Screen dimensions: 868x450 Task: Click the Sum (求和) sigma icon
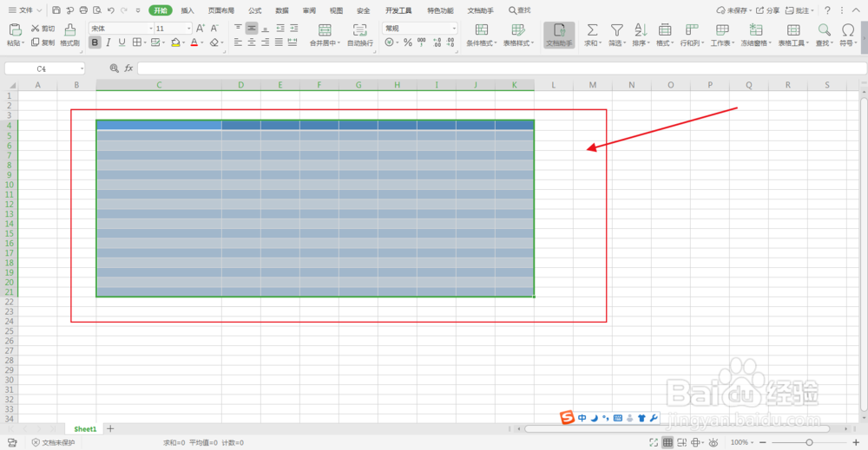point(592,29)
